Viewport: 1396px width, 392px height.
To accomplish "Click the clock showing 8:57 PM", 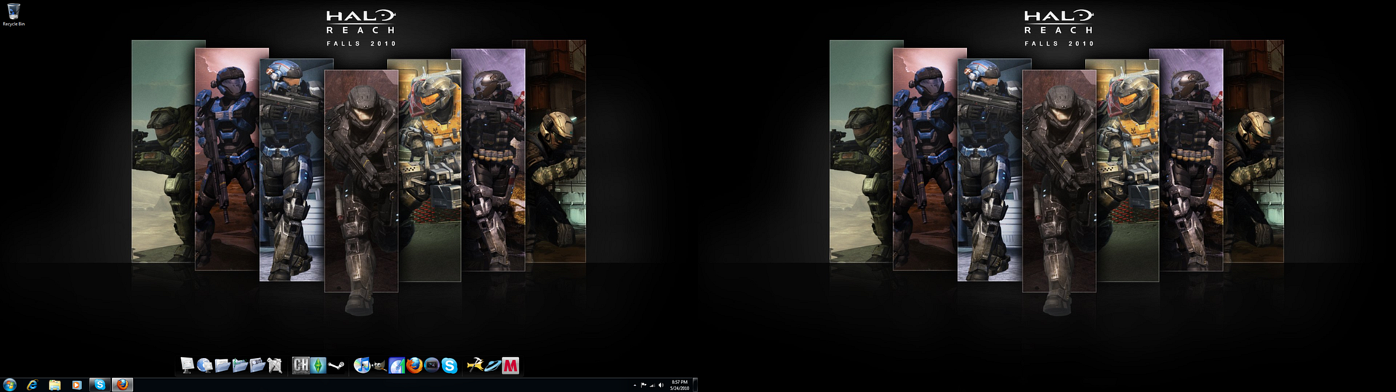I will pos(680,385).
